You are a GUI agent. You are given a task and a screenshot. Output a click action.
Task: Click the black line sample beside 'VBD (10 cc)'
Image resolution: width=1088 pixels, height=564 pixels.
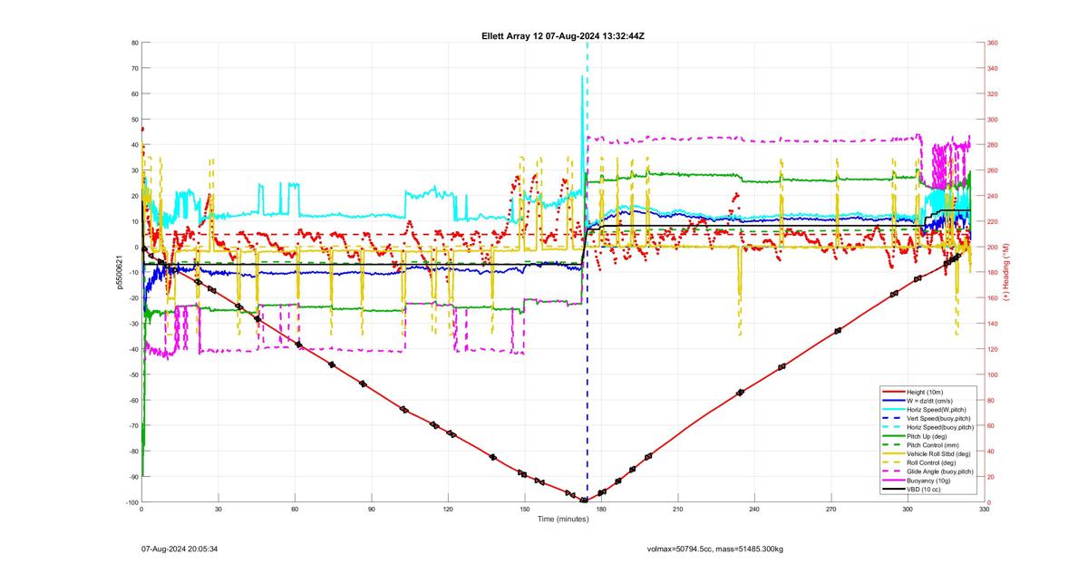pos(894,490)
